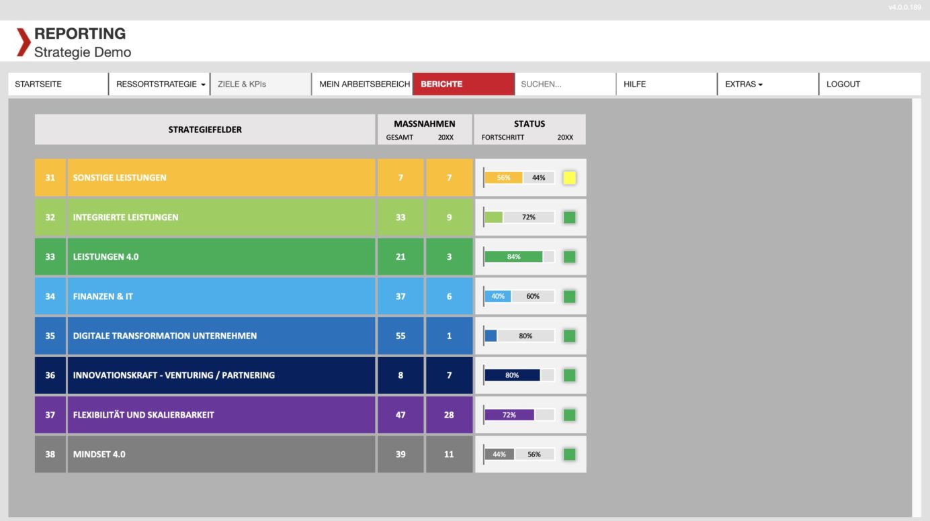Click the status square for Flexibilität und Skalierbarkeit
Screen dimensions: 930x521
click(568, 414)
